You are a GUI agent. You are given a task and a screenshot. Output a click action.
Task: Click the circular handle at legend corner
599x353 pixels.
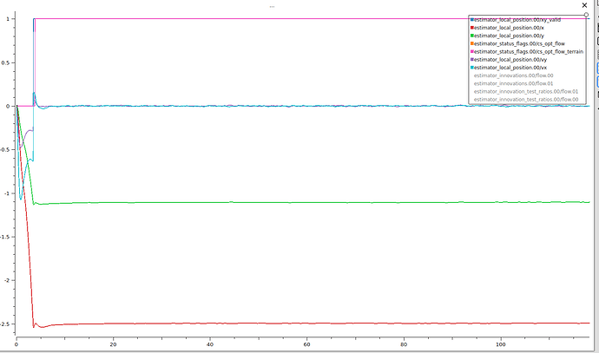586,16
